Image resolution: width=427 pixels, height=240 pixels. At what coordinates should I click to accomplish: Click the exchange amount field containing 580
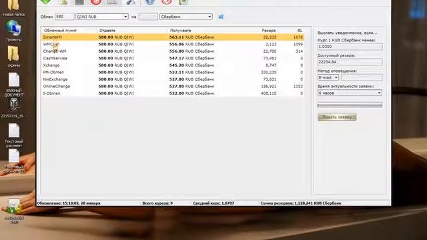[x=64, y=17]
